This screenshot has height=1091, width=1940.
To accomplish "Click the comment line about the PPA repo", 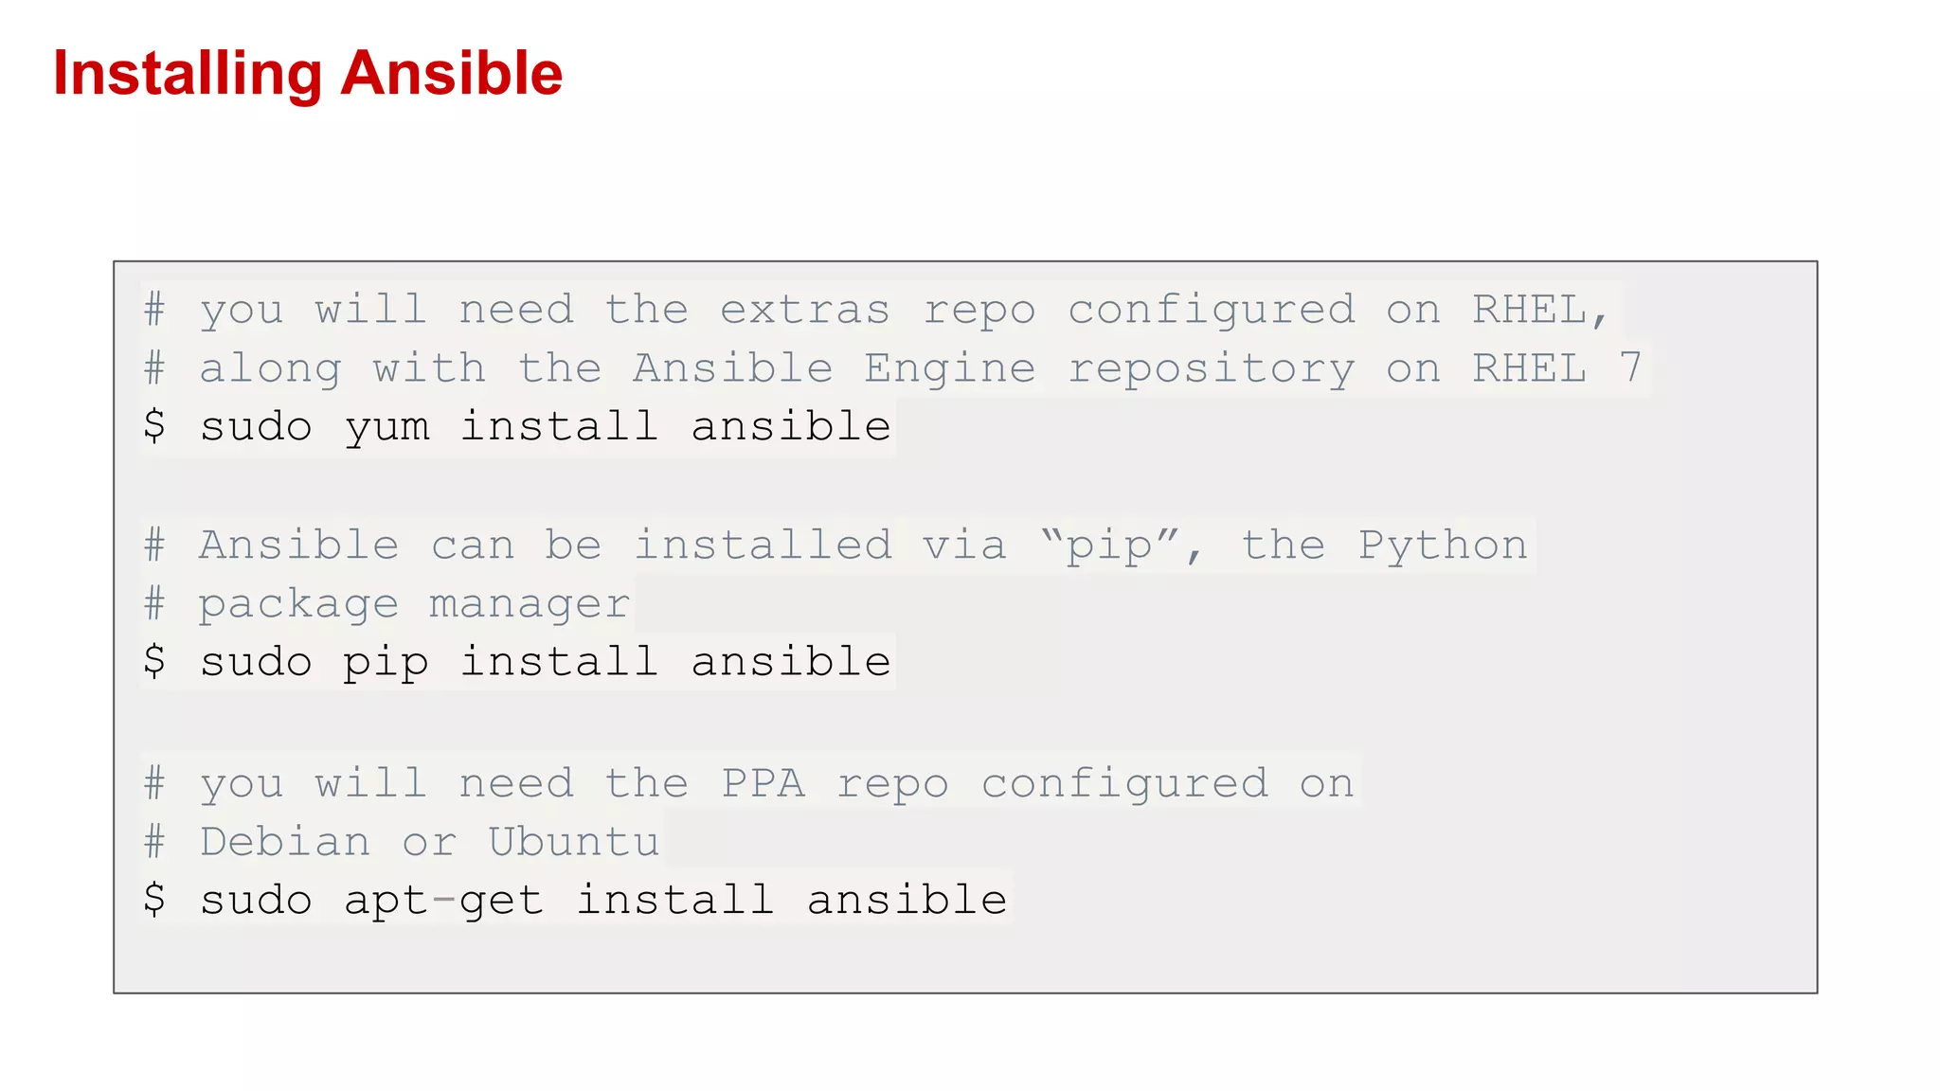I will point(748,783).
